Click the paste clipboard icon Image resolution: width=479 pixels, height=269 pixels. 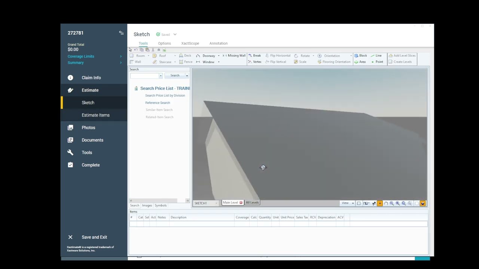click(x=147, y=50)
